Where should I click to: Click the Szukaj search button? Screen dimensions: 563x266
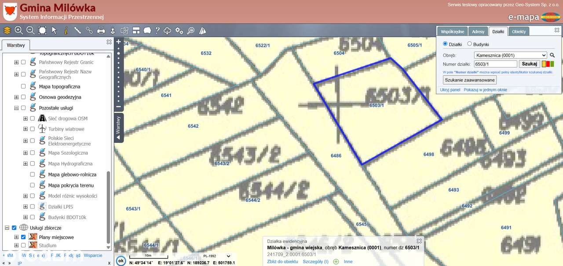[x=530, y=64]
